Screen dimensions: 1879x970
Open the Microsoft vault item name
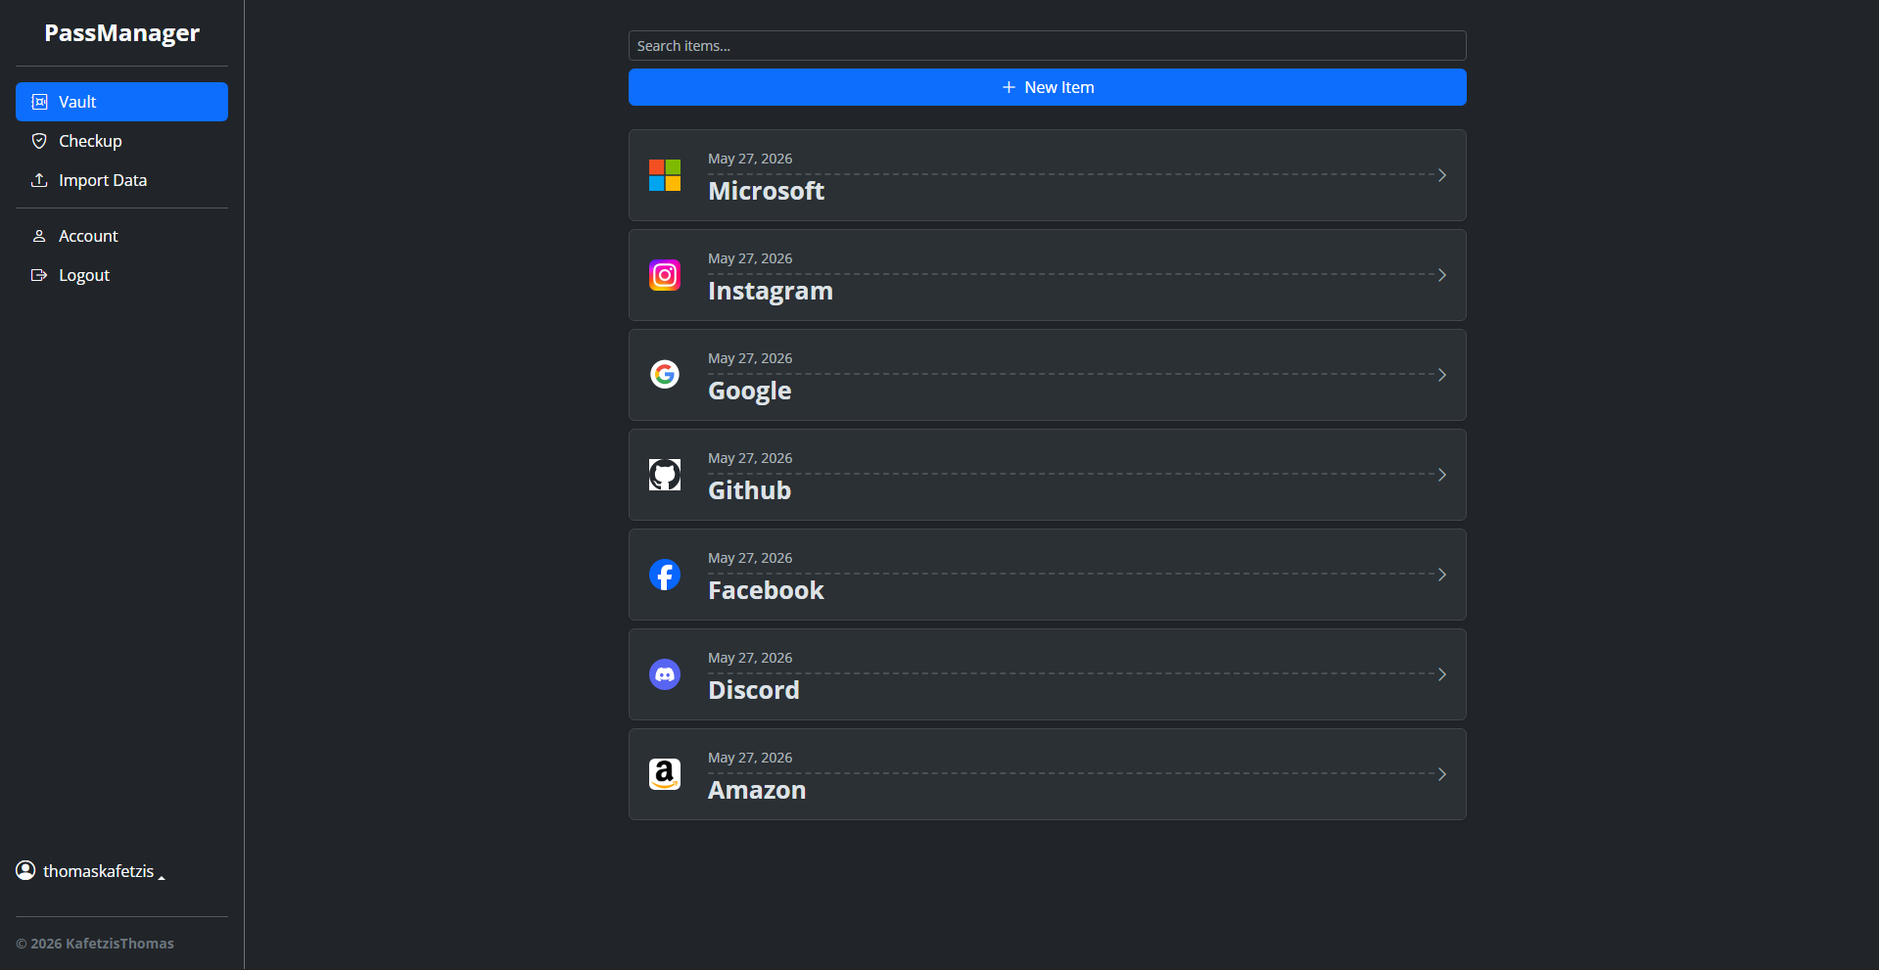point(766,191)
